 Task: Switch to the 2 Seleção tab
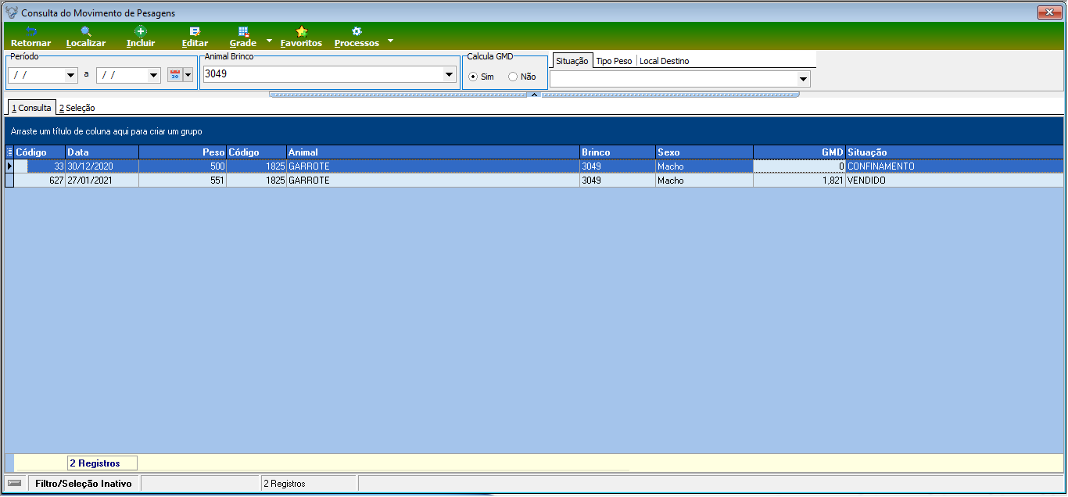pos(77,108)
